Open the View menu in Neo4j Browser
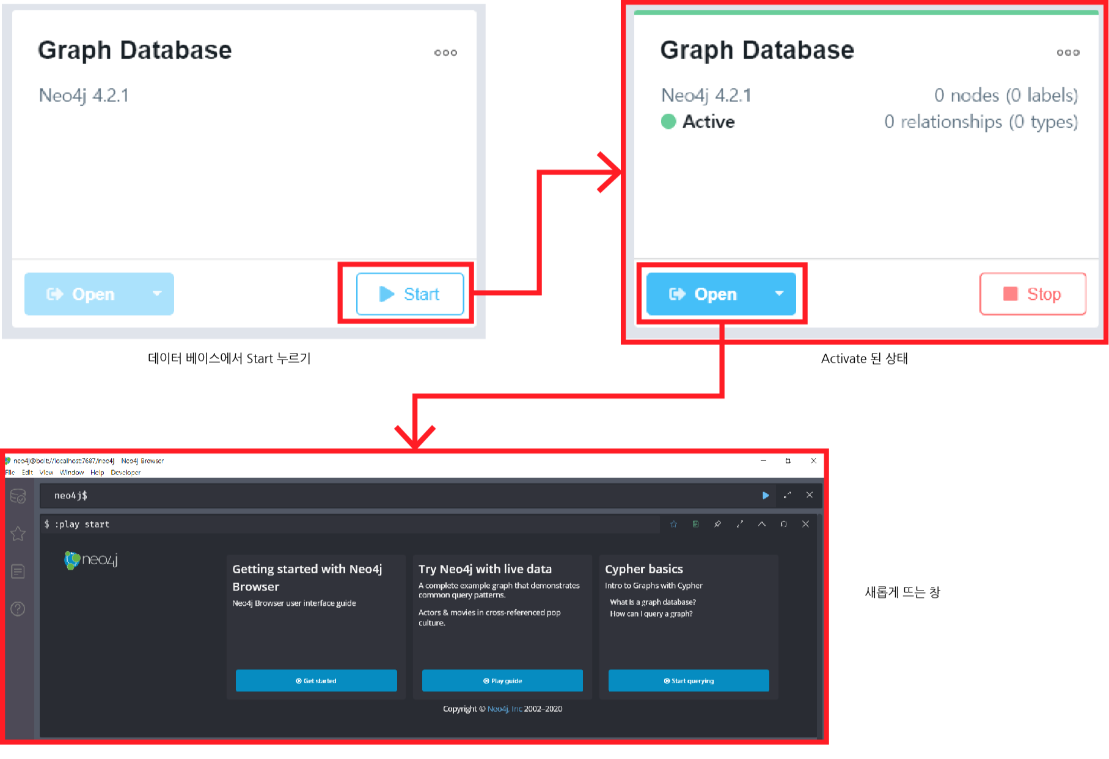This screenshot has width=1109, height=759. pos(46,473)
